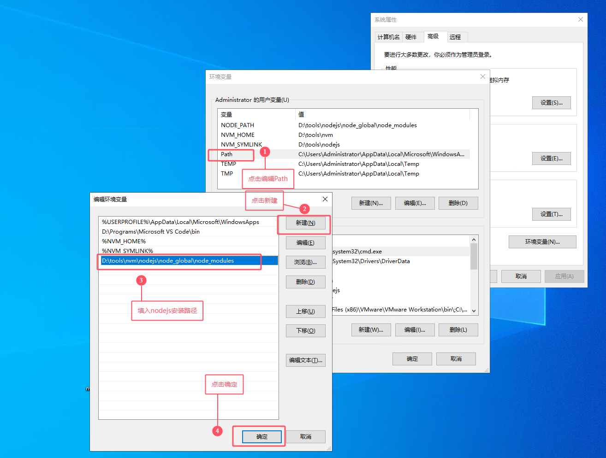Screen dimensions: 606x458
Task: Select the %NVM_HOME% path entry
Action: 124,241
